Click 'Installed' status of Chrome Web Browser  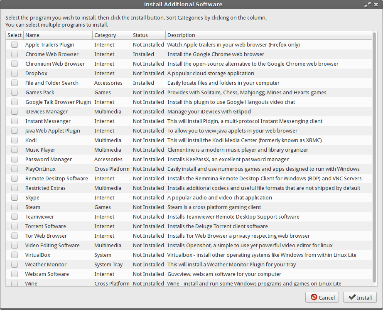pos(143,54)
